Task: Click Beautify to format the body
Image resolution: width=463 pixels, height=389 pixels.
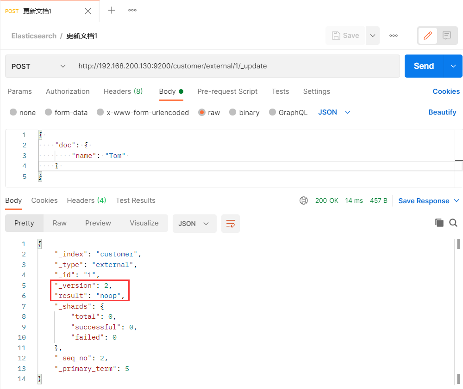Action: click(x=442, y=112)
